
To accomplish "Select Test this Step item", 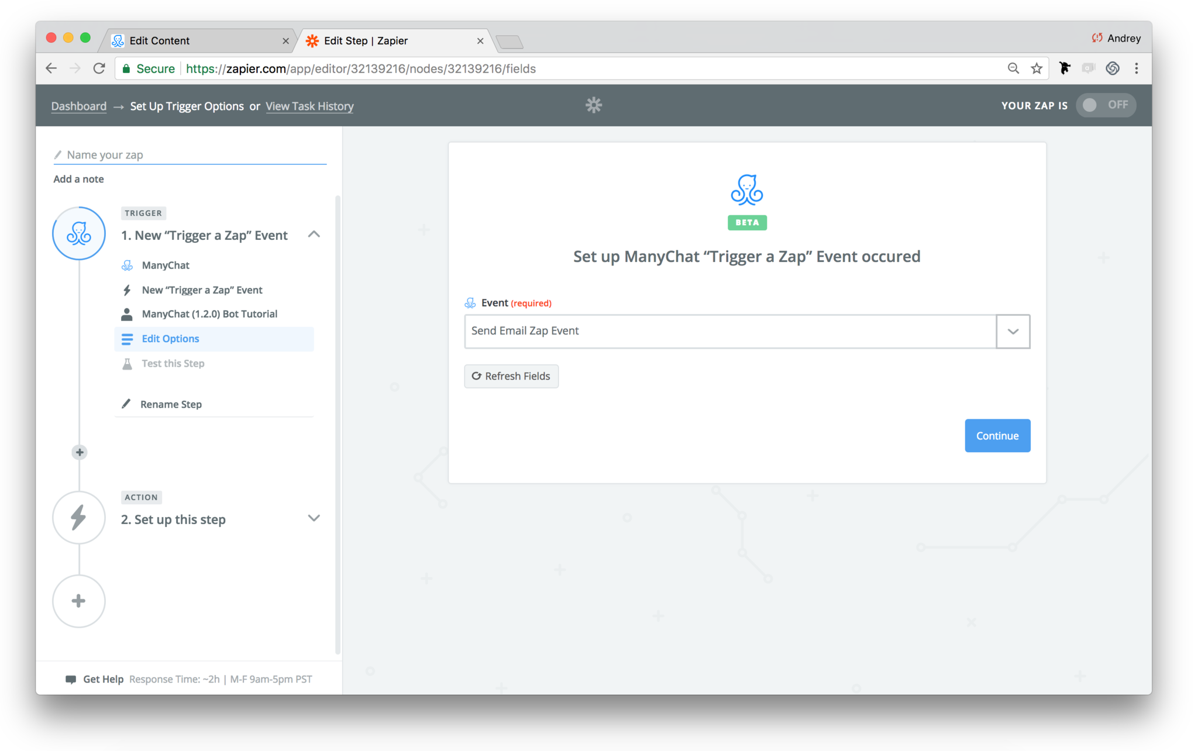I will pyautogui.click(x=173, y=363).
